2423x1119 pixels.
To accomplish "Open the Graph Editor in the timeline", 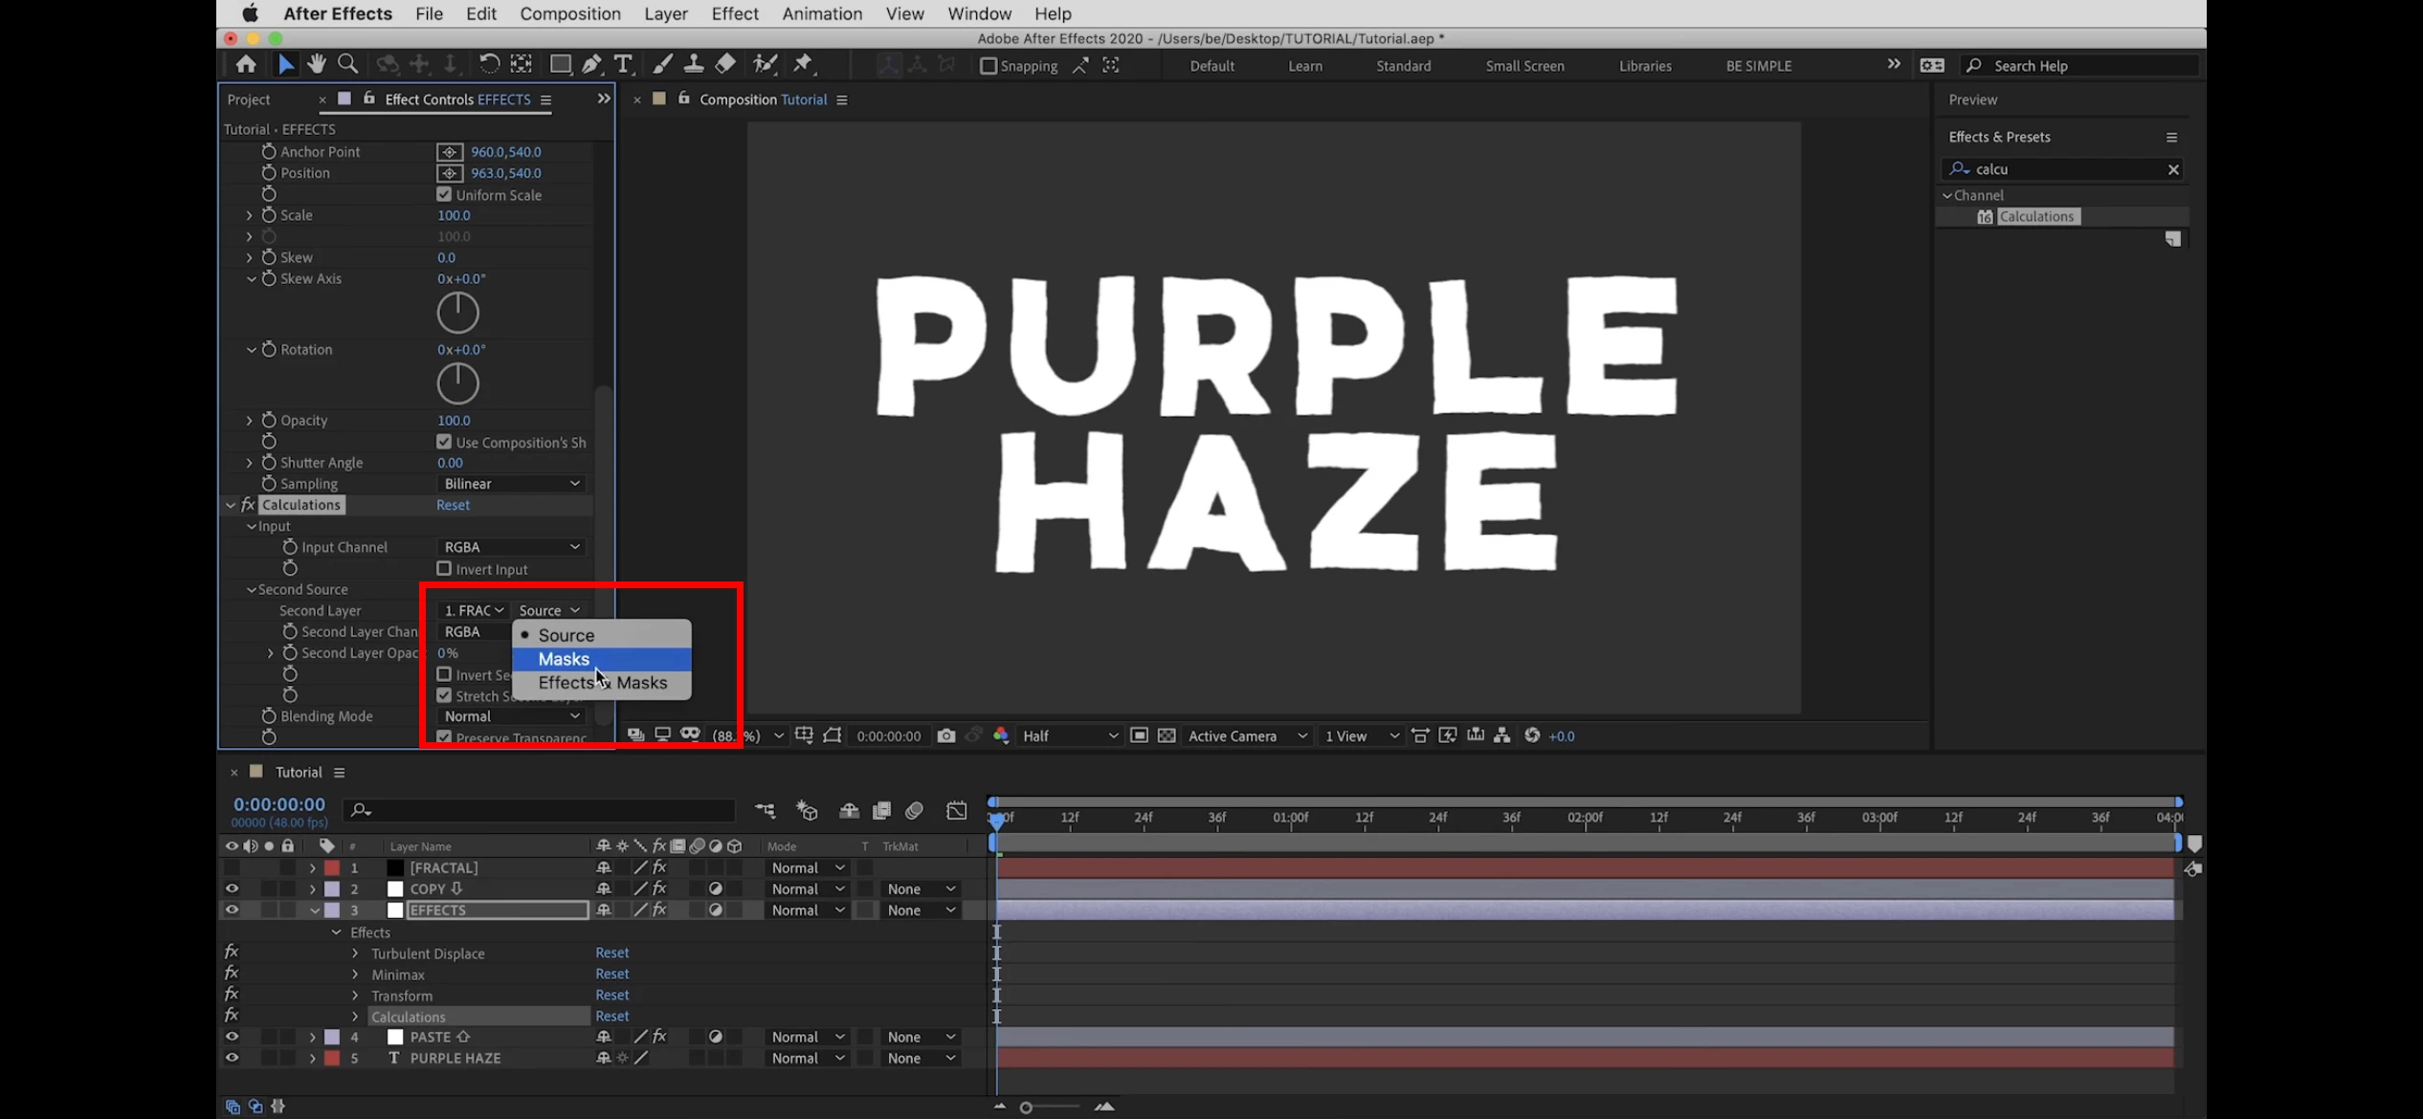I will (x=957, y=811).
